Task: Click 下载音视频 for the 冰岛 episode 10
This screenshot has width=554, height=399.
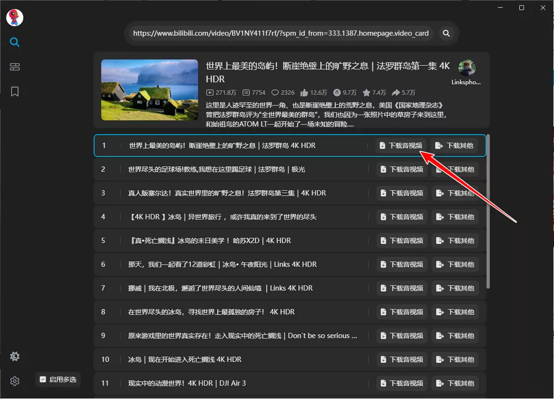Action: tap(401, 359)
